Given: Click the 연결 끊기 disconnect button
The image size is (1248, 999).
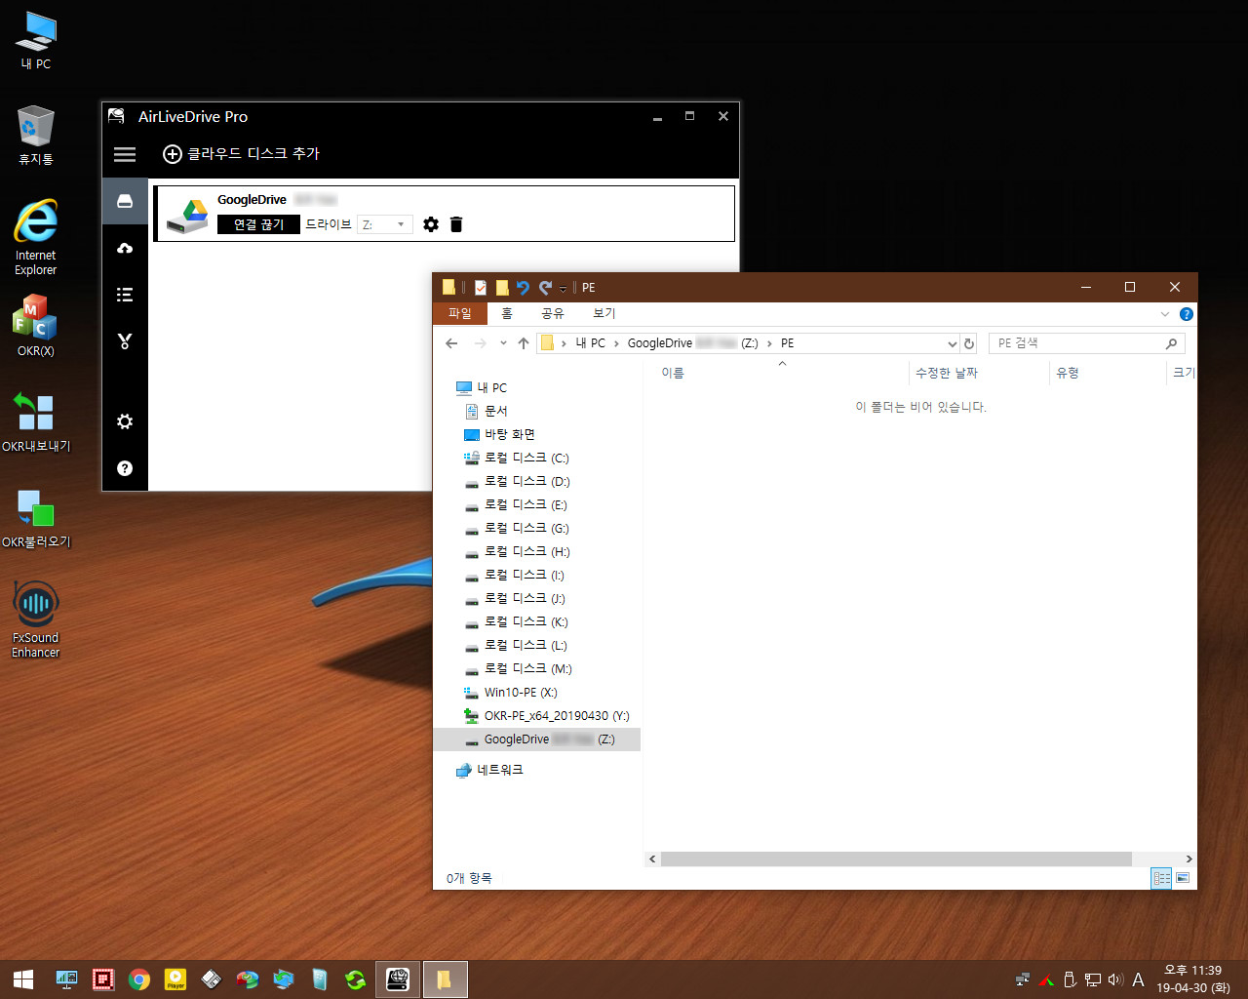Looking at the screenshot, I should pyautogui.click(x=258, y=224).
